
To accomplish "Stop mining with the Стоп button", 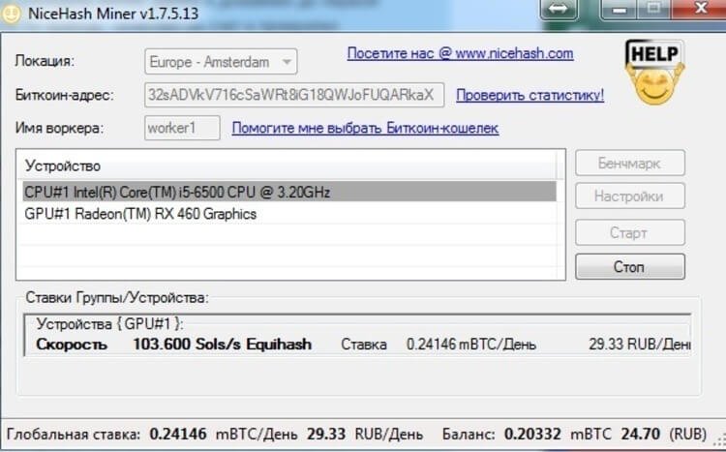I will pos(629,266).
